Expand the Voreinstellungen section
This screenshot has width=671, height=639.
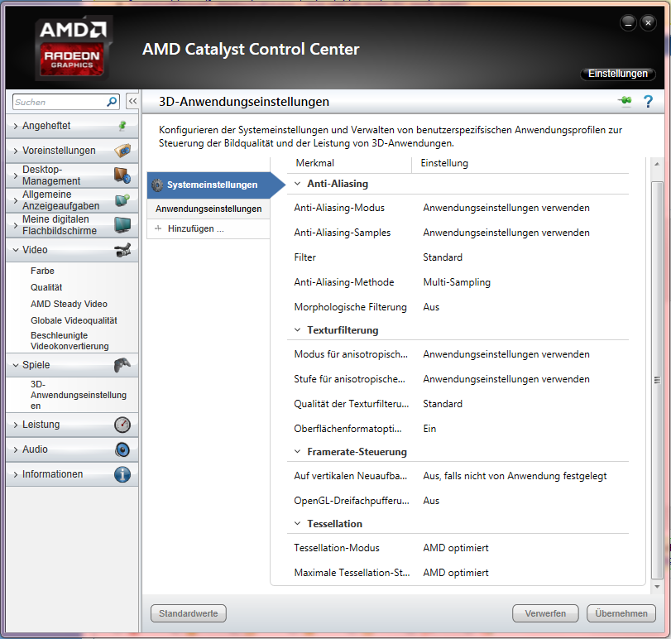click(x=16, y=151)
